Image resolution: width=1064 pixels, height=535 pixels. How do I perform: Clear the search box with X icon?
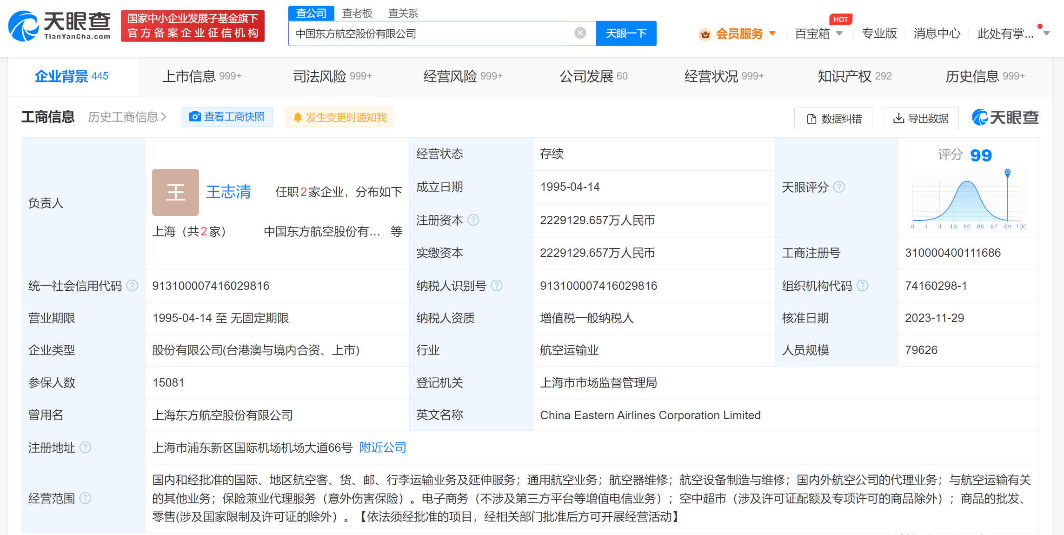click(580, 33)
